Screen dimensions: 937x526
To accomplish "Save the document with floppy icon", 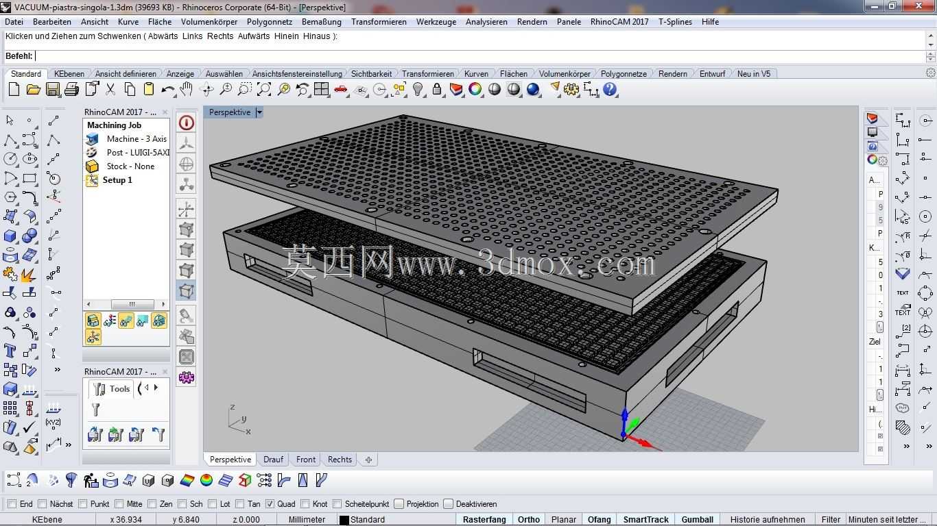I will [52, 89].
